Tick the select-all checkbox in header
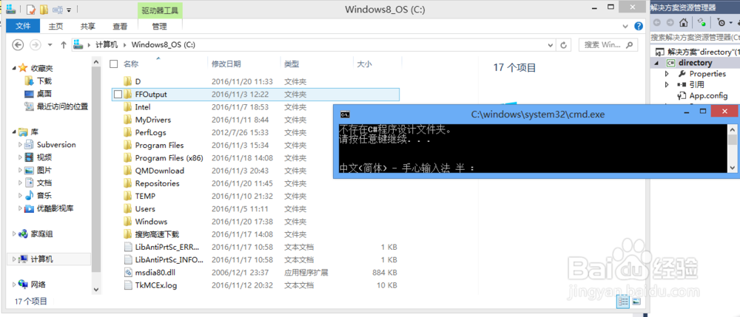 (113, 64)
